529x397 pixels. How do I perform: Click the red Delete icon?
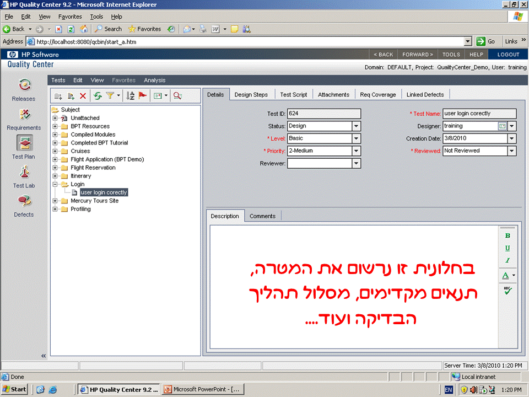pyautogui.click(x=83, y=96)
